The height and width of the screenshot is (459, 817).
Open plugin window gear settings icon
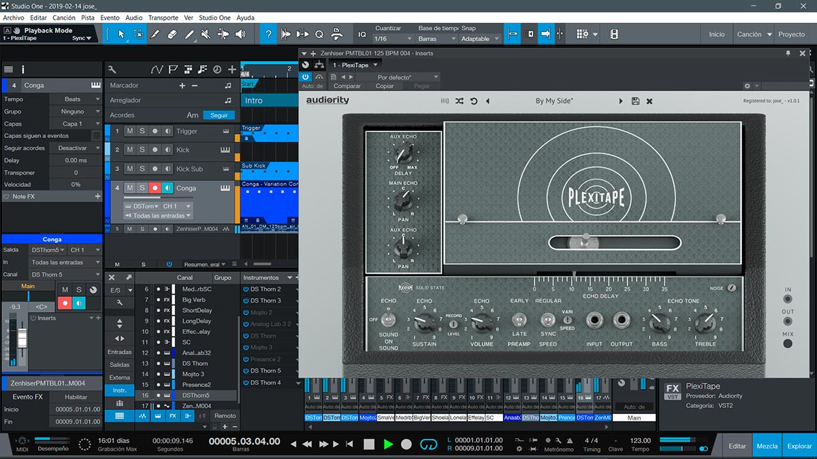747,86
